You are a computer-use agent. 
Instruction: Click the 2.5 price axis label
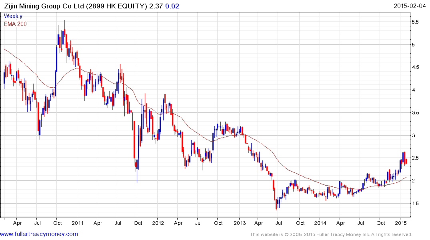coord(415,158)
